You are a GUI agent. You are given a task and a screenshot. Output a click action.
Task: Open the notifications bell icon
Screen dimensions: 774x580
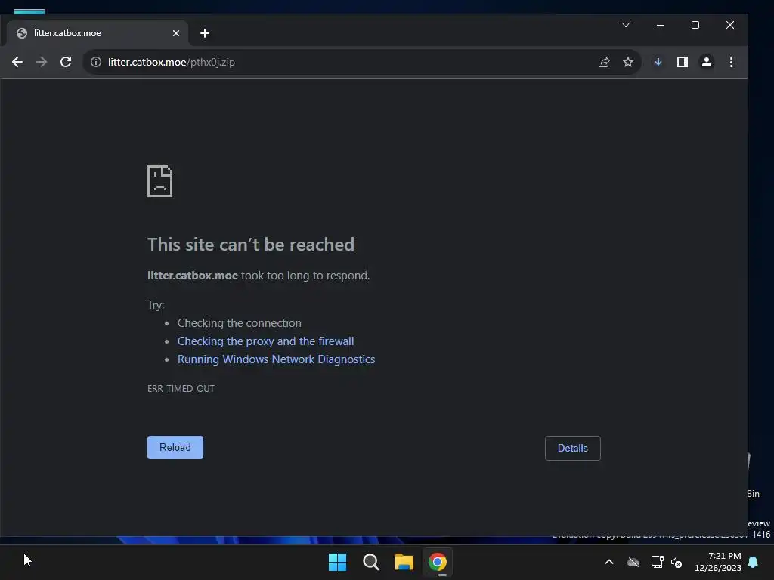pyautogui.click(x=754, y=562)
